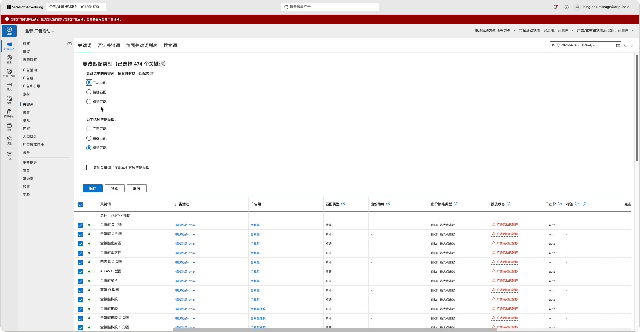Open the 设置 gear icon in sidebar
Viewport: 640px width, 332px height.
click(9, 140)
